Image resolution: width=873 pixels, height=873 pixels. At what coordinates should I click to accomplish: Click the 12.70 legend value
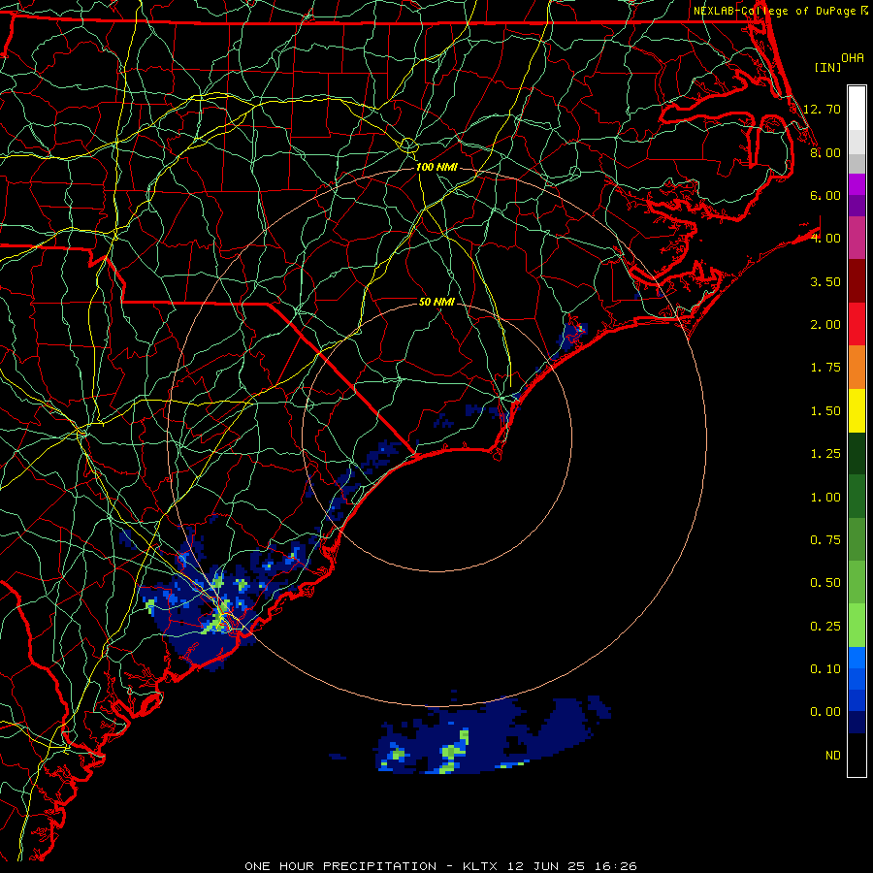pyautogui.click(x=822, y=109)
